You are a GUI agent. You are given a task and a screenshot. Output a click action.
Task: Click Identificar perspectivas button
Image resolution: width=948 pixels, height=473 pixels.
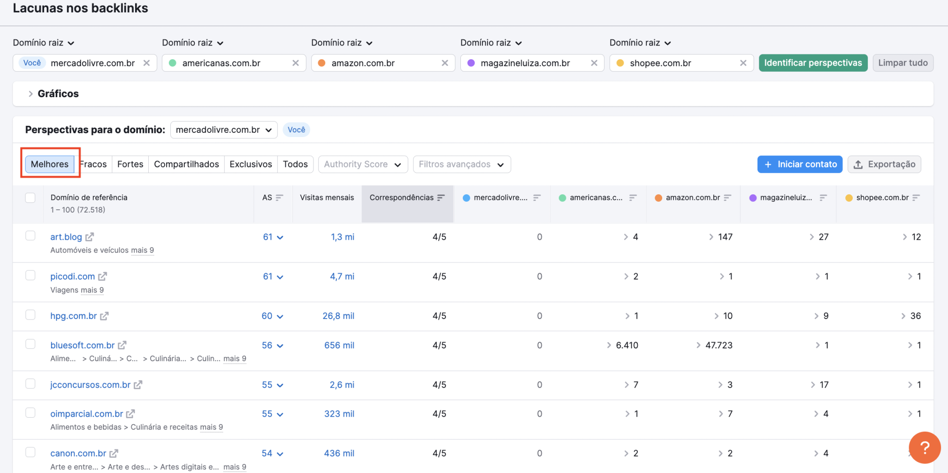[813, 63]
